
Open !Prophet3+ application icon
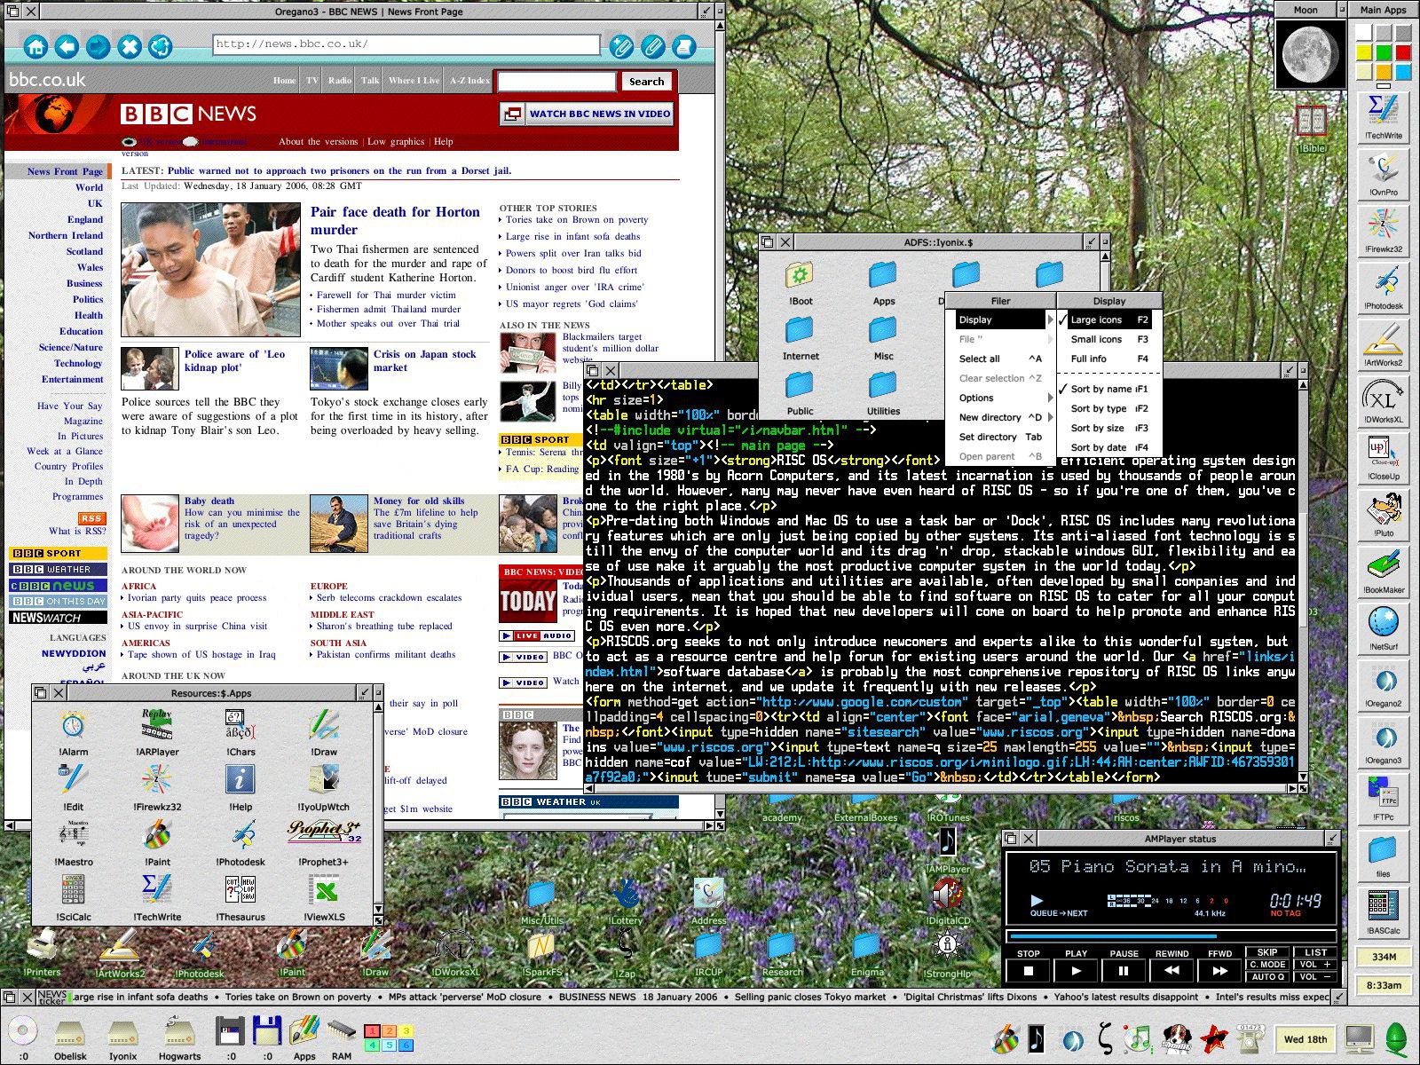tap(324, 843)
